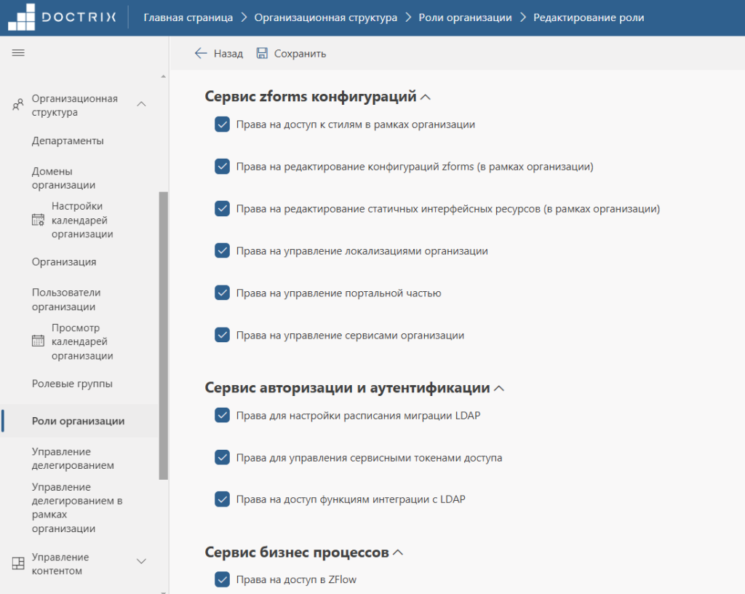Open Настройки календарей организации item
The height and width of the screenshot is (594, 745).
(82, 220)
